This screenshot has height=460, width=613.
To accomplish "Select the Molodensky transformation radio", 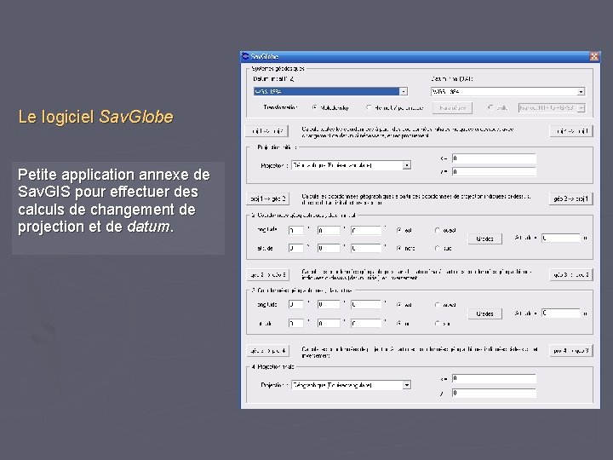I will pos(315,107).
